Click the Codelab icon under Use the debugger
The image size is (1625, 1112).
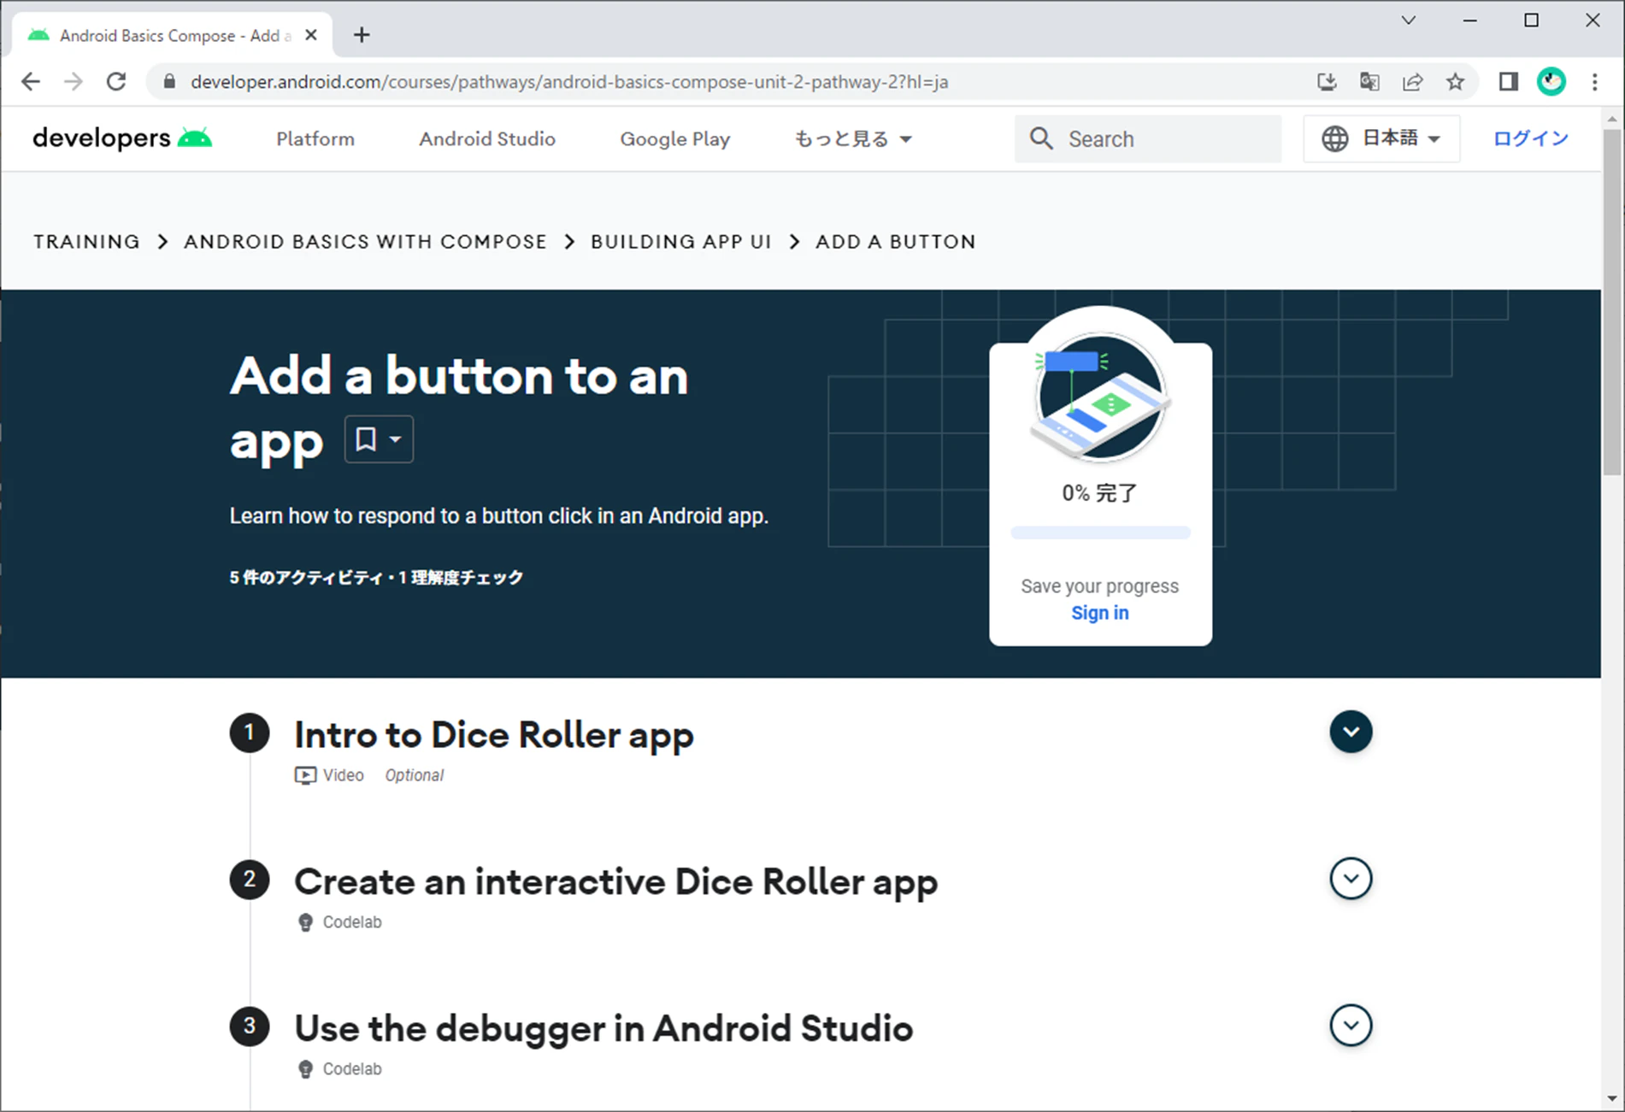point(305,1069)
